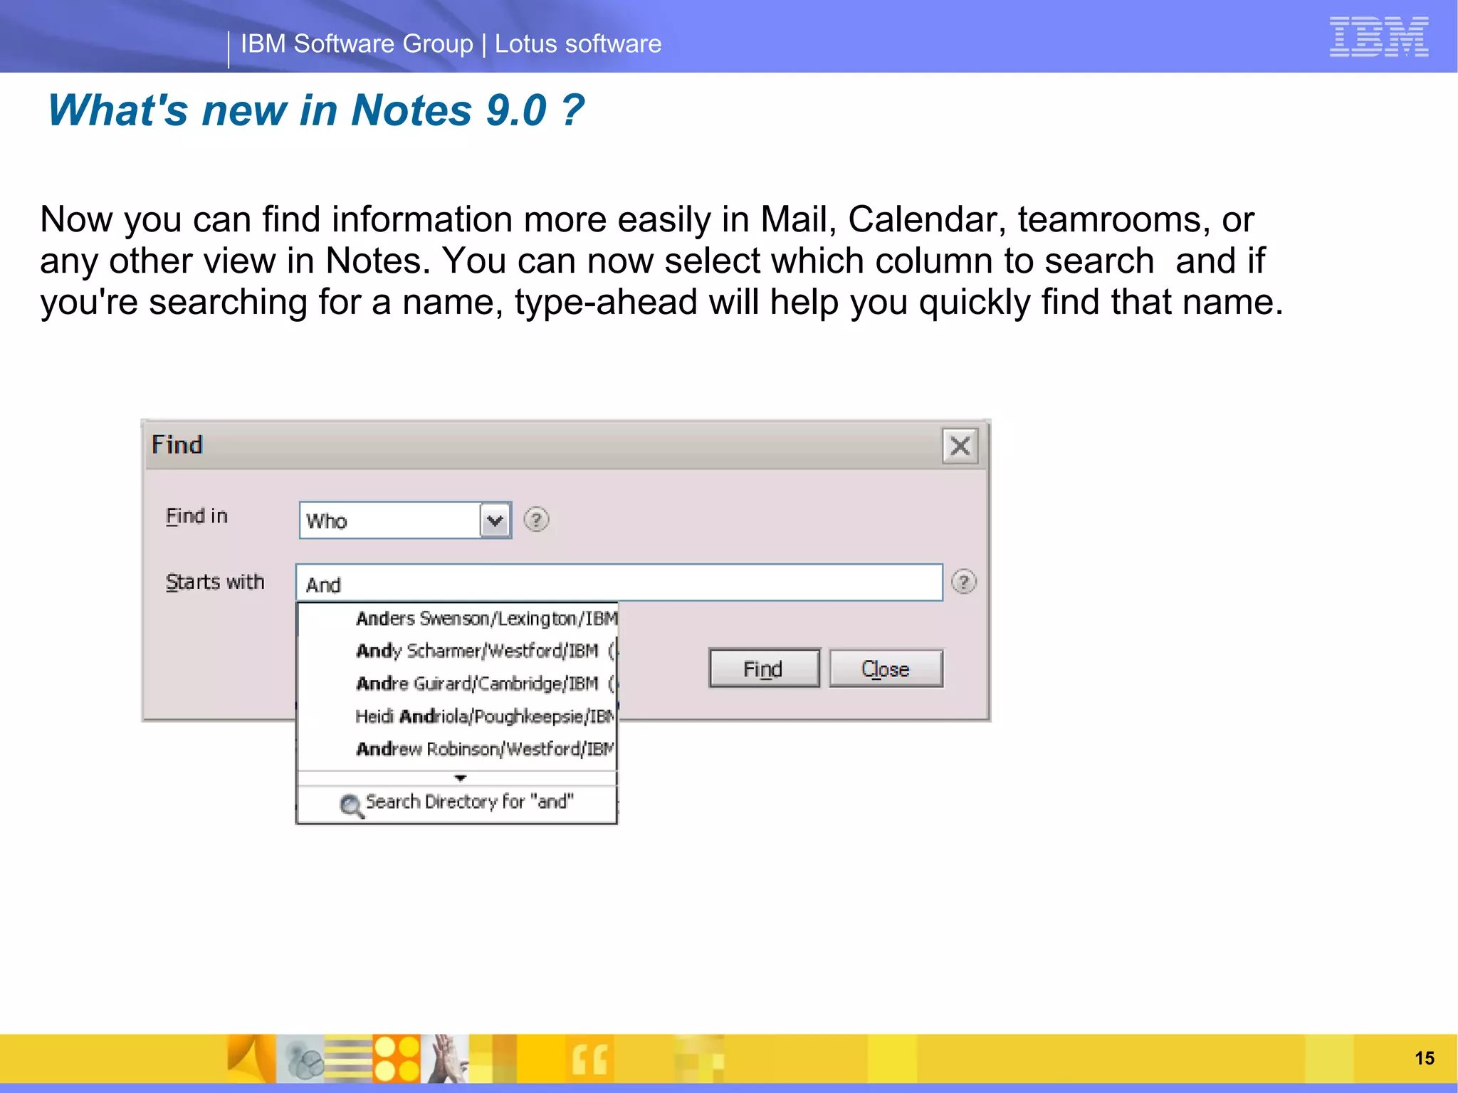Click the yellow lines icon in footer
The width and height of the screenshot is (1458, 1093).
349,1059
